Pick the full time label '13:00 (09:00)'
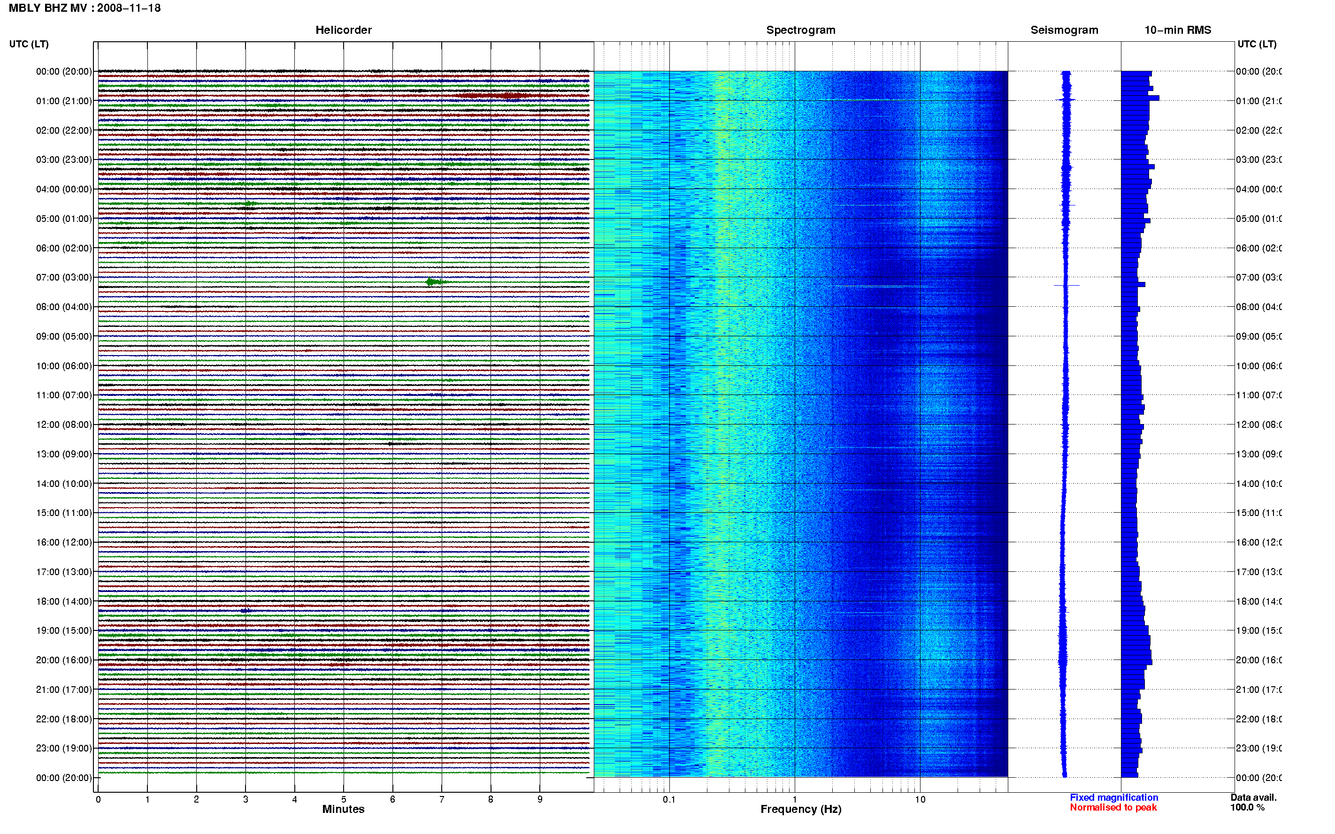Image resolution: width=1335 pixels, height=834 pixels. [x=64, y=455]
